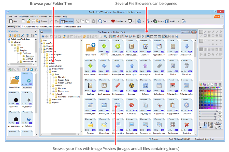Image resolution: width=229 pixels, height=152 pixels.
Task: Click the back arrow in File Browser toolbar
Action: [43, 36]
